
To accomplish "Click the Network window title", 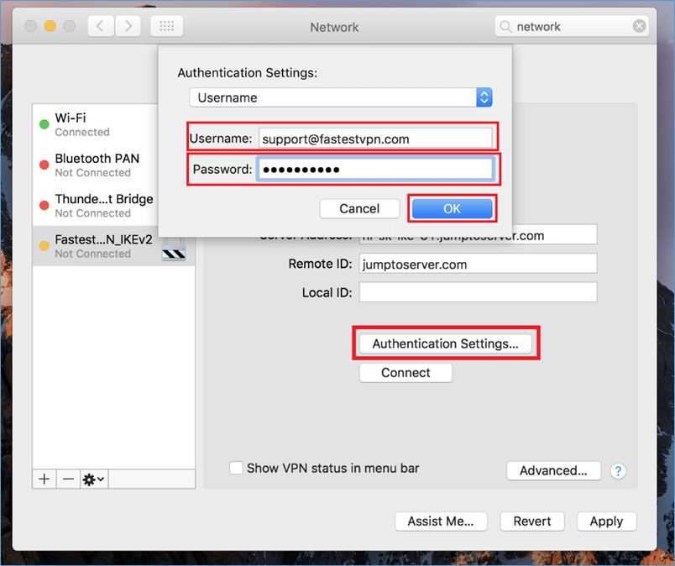I will (x=334, y=27).
